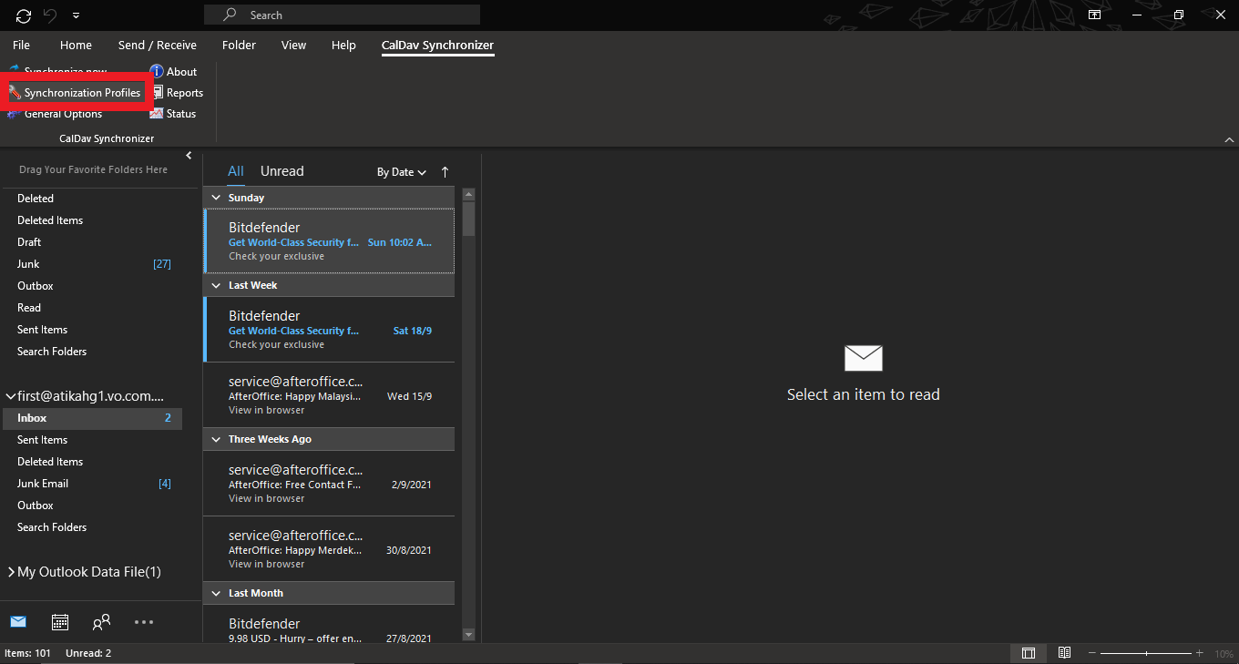
Task: Open General Options in the ribbon
Action: [63, 115]
